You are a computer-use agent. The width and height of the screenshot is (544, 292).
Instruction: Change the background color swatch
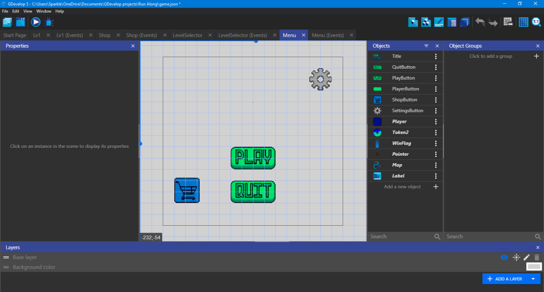[x=534, y=267]
